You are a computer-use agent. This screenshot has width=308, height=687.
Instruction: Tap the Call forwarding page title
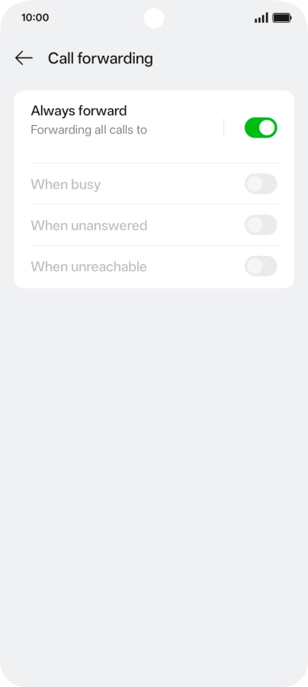(100, 58)
